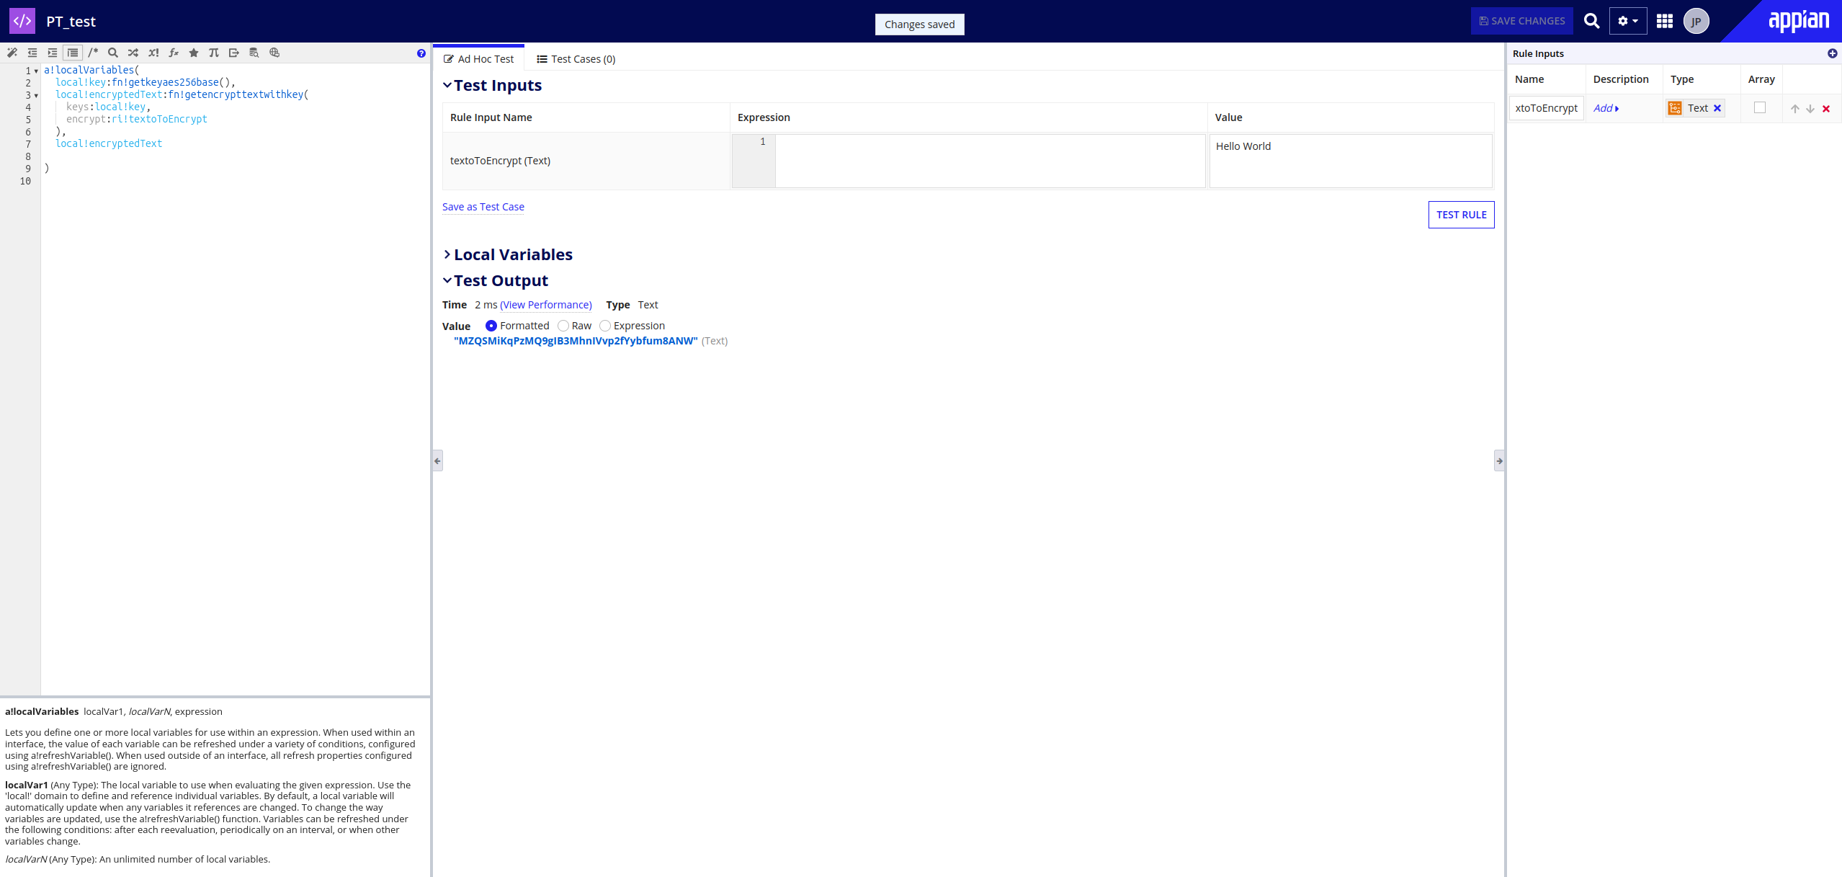This screenshot has width=1842, height=877.
Task: Move rule input down arrow
Action: (1810, 109)
